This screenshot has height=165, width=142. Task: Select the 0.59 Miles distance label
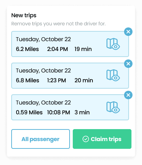coord(29,112)
